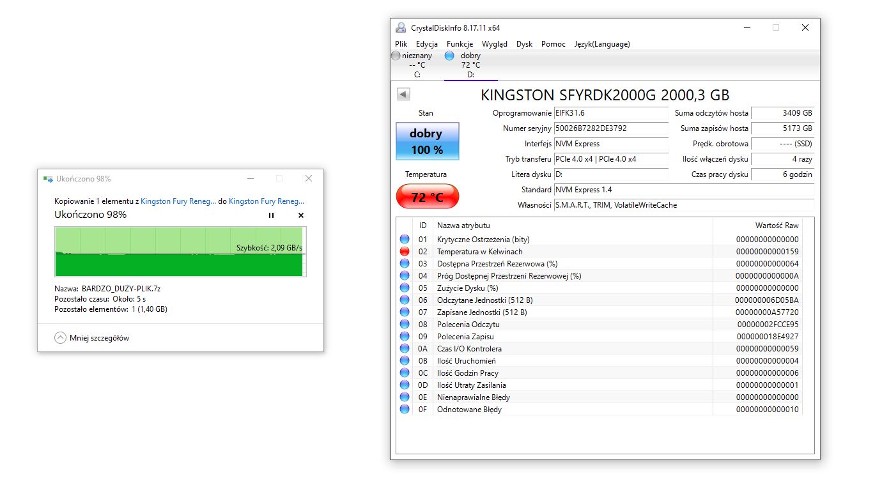The image size is (882, 492).
Task: Click status orb for Dostępna Przestrzeń Rezerwowa
Action: click(x=405, y=264)
